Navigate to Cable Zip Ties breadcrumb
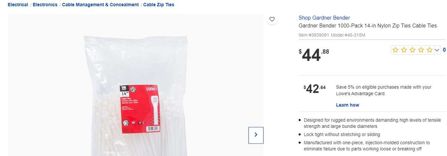 pos(159,5)
